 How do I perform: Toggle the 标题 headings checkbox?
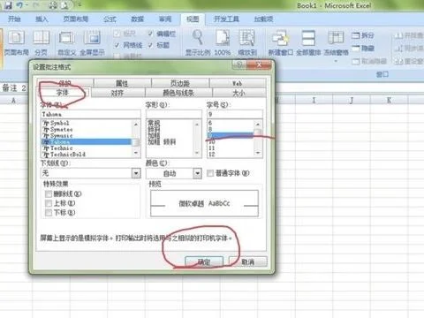[x=150, y=45]
